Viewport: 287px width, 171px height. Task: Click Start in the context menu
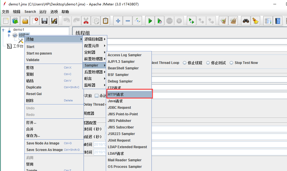click(x=54, y=47)
